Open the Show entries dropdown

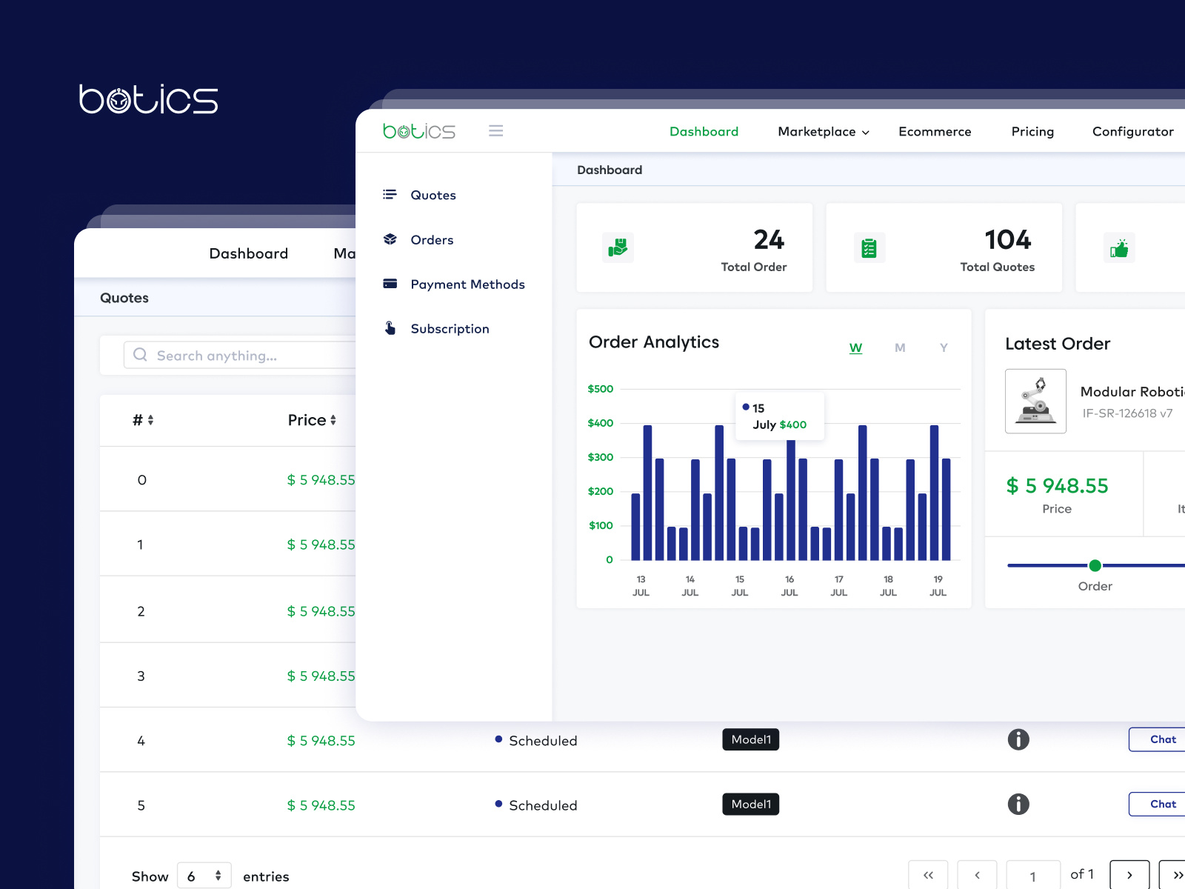204,875
